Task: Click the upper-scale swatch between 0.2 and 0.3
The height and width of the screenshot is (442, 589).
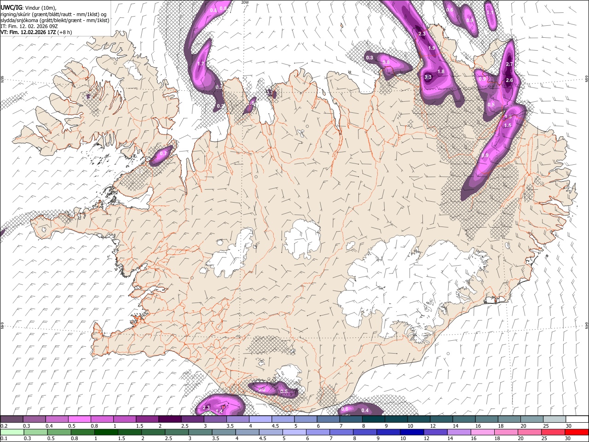Action: [x=12, y=419]
